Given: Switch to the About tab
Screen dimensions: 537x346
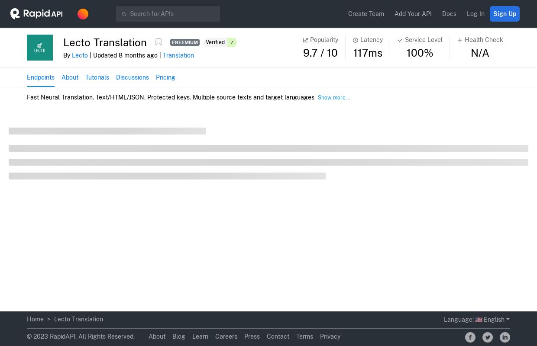Looking at the screenshot, I should coord(70,77).
